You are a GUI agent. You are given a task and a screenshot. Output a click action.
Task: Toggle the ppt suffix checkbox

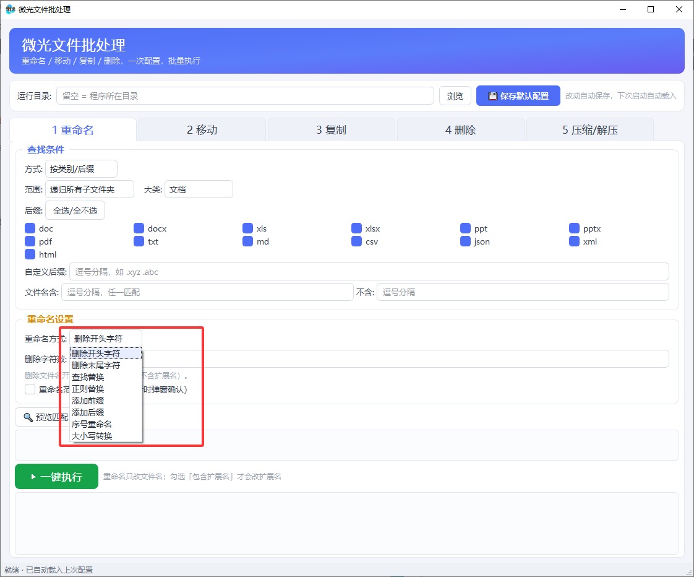(466, 228)
